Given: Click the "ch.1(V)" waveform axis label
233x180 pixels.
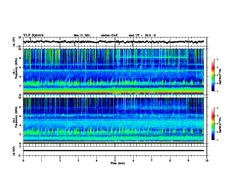Looking at the screenshot, I should click(x=14, y=42).
